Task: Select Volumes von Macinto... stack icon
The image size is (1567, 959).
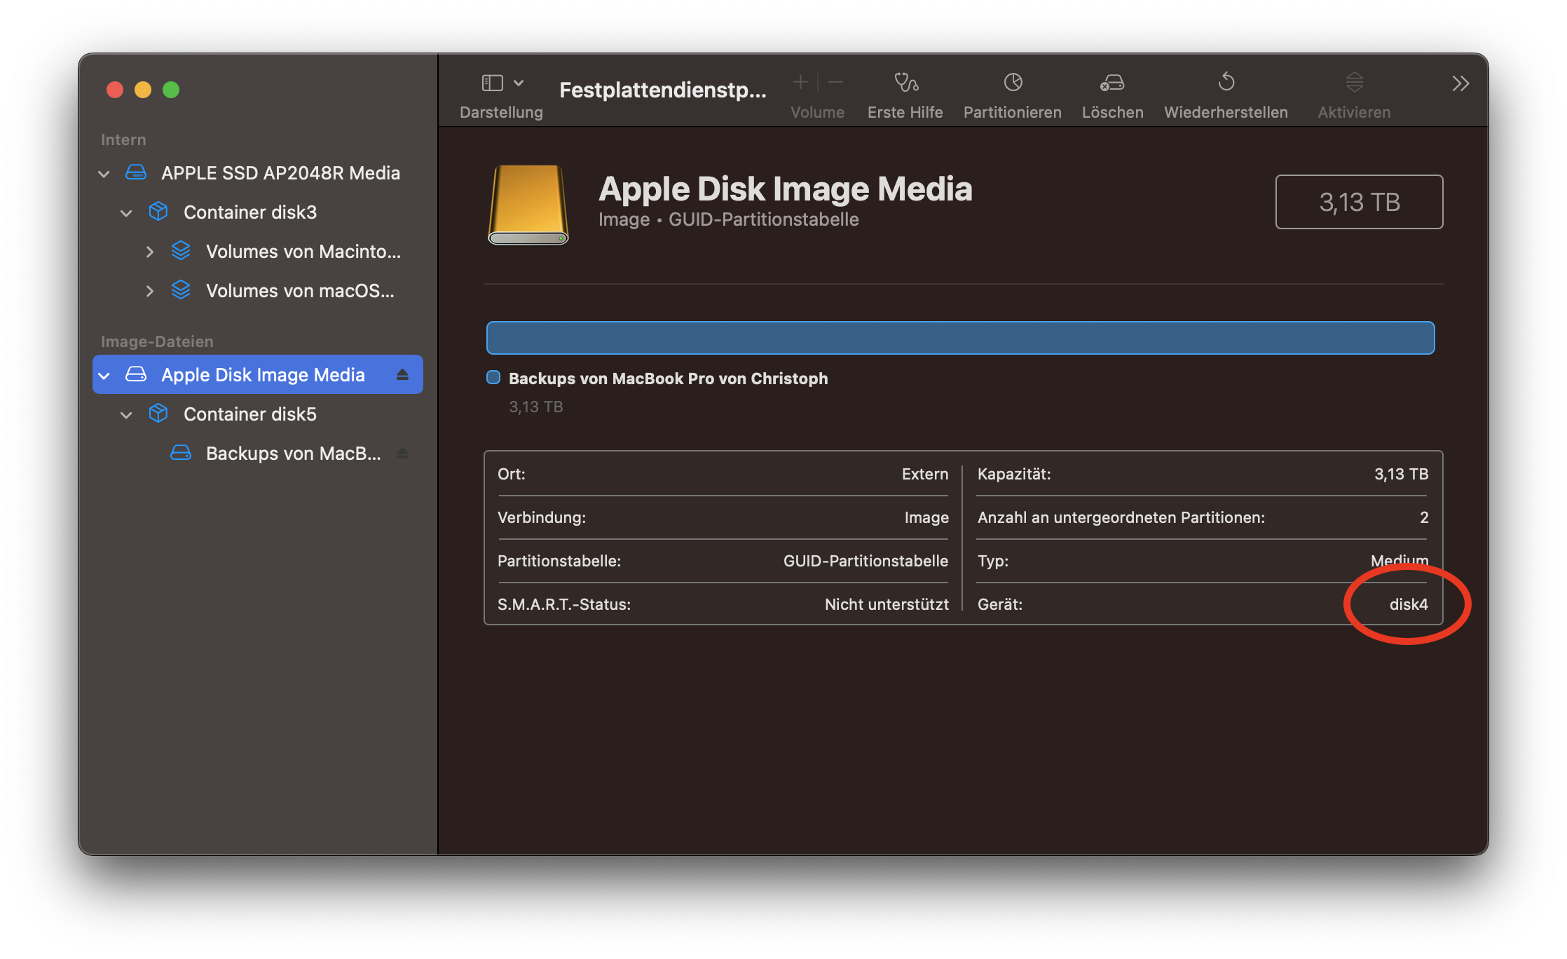Action: 181,250
